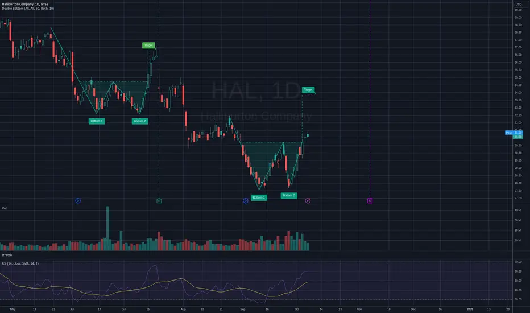Click the 28.00 price axis value
Viewport: 530px width, 313px height.
[518, 183]
